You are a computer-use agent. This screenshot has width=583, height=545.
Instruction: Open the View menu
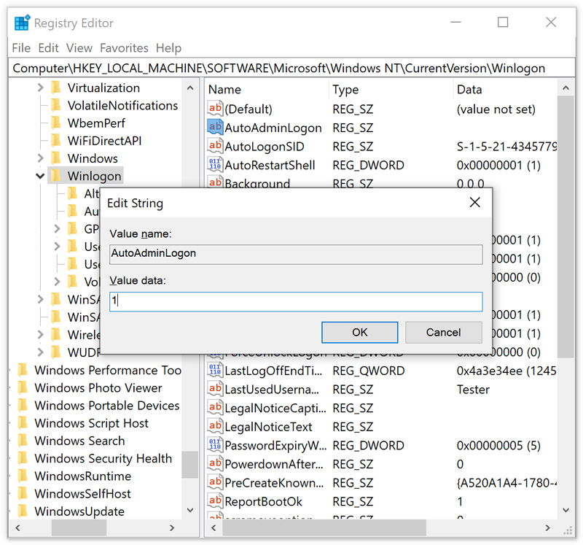(79, 48)
